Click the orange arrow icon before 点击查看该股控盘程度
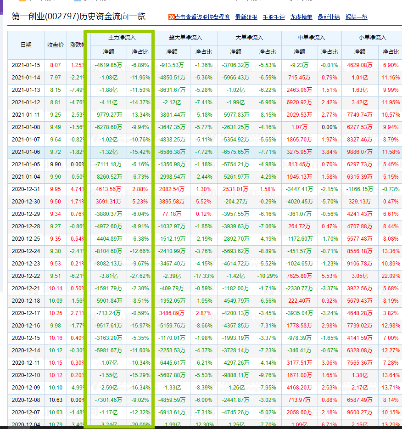Image resolution: width=402 pixels, height=429 pixels. [171, 17]
